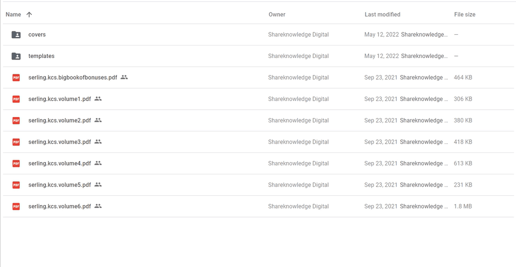The image size is (516, 267).
Task: Click the shared people icon next to volume2.pdf
Action: pos(98,120)
